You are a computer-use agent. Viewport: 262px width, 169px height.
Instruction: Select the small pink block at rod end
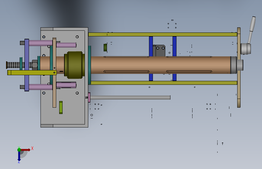click(x=89, y=97)
